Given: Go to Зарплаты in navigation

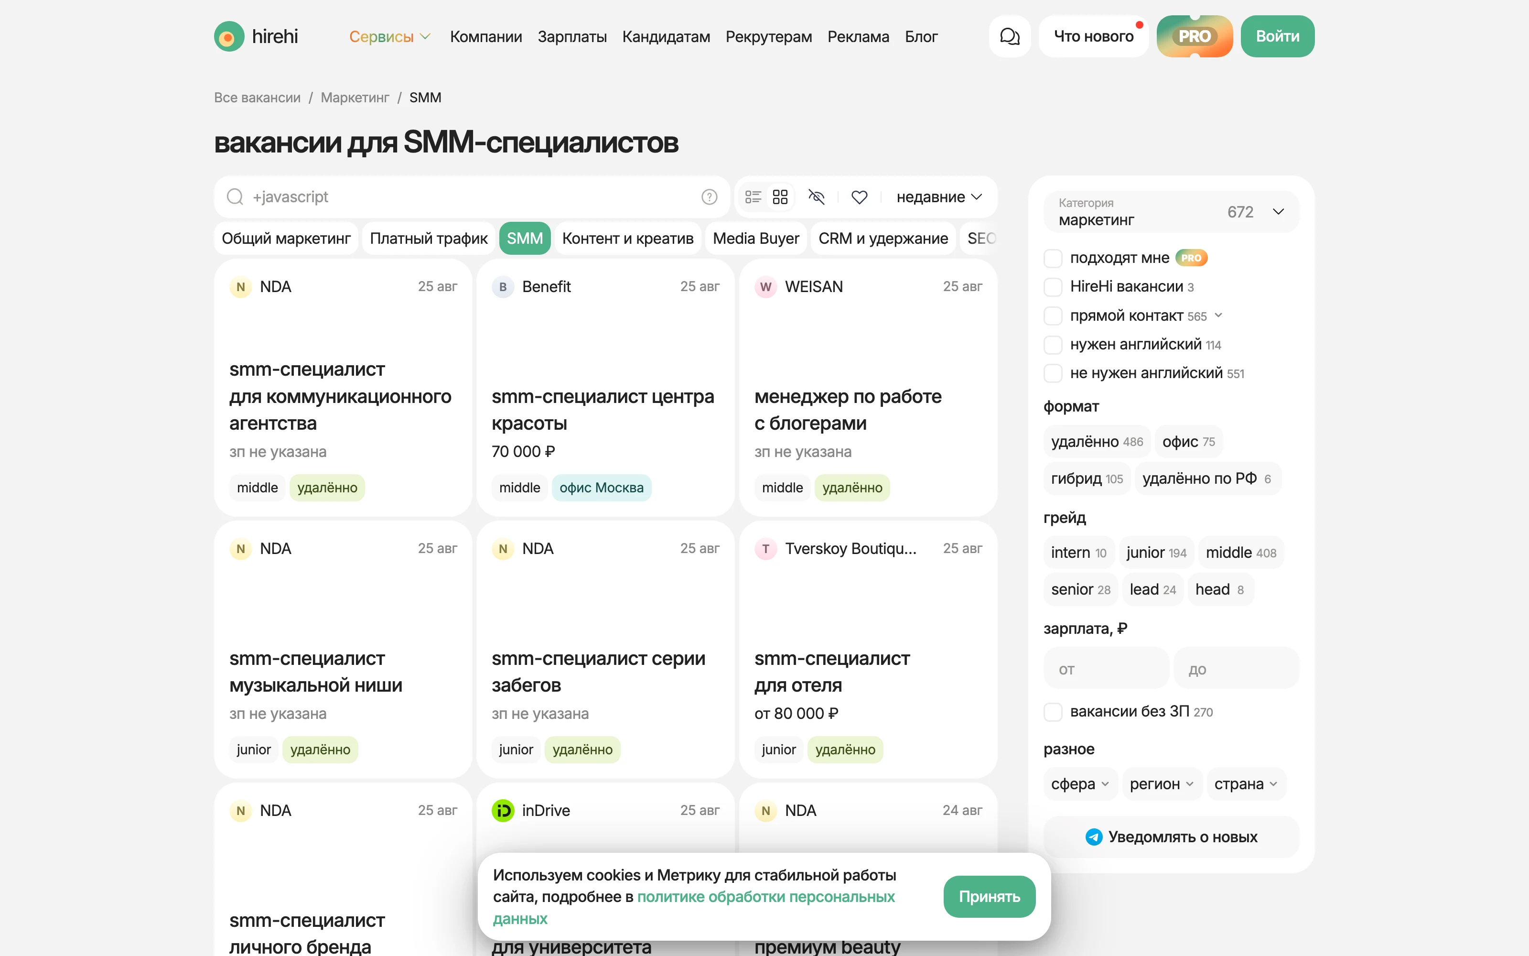Looking at the screenshot, I should 572,37.
